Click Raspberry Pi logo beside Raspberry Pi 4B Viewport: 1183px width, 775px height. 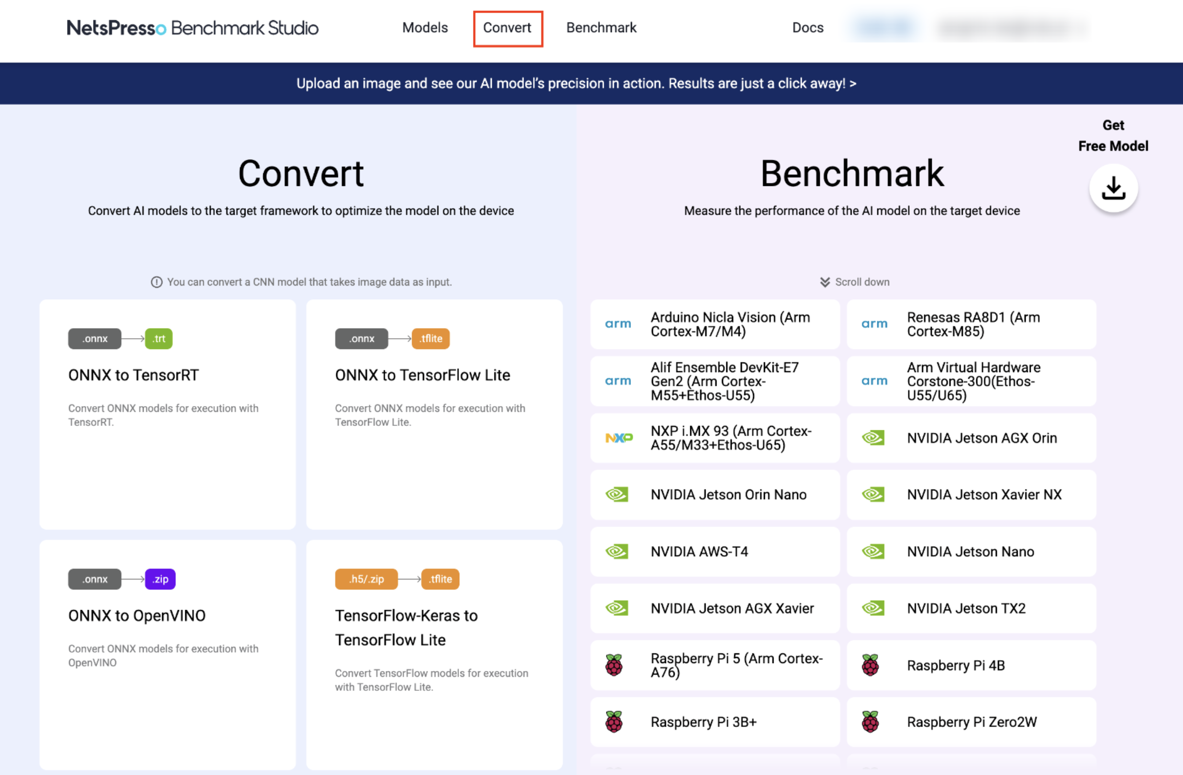pyautogui.click(x=870, y=665)
